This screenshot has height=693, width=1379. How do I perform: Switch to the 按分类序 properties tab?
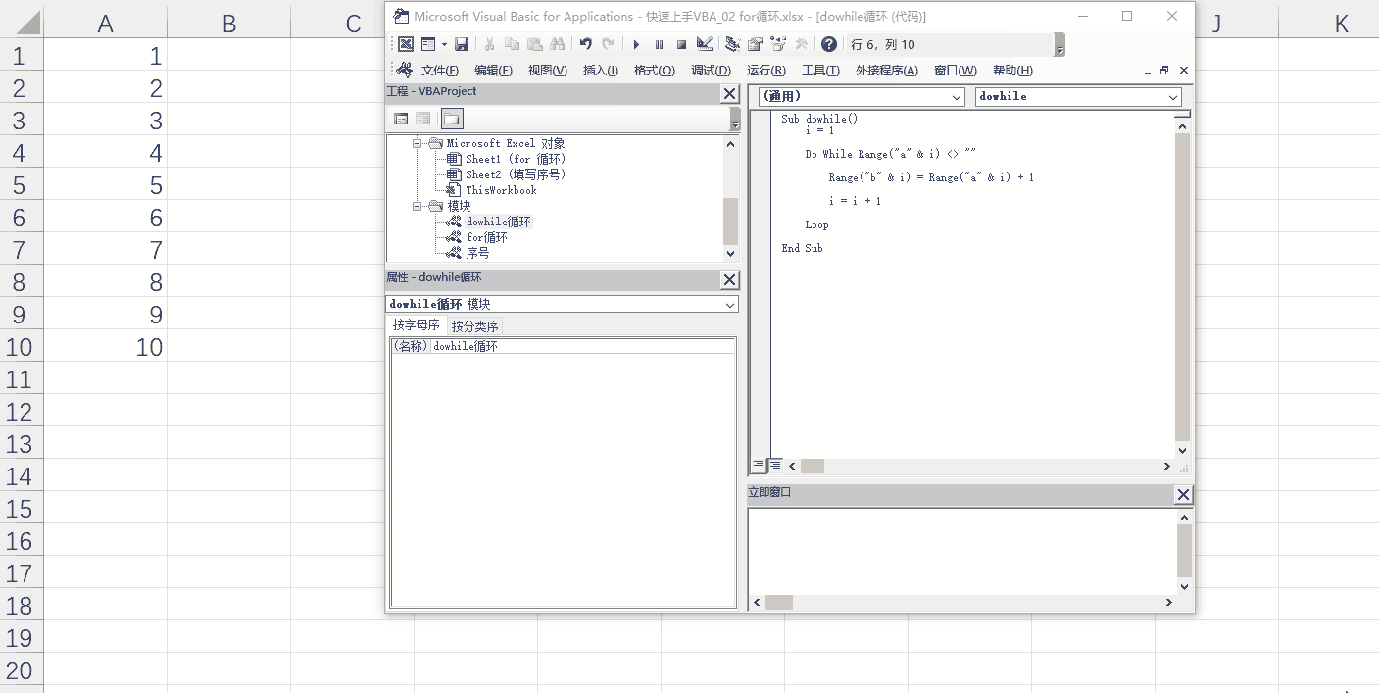tap(474, 326)
